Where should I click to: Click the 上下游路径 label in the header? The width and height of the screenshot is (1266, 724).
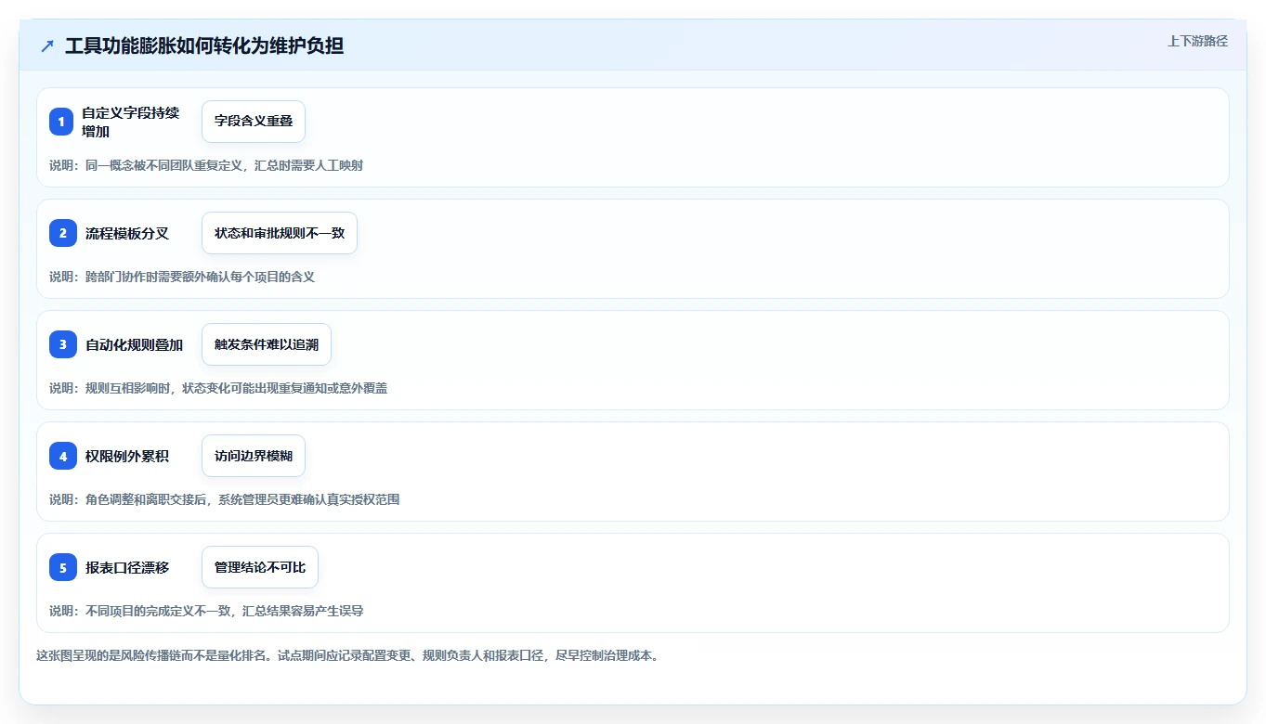point(1197,41)
